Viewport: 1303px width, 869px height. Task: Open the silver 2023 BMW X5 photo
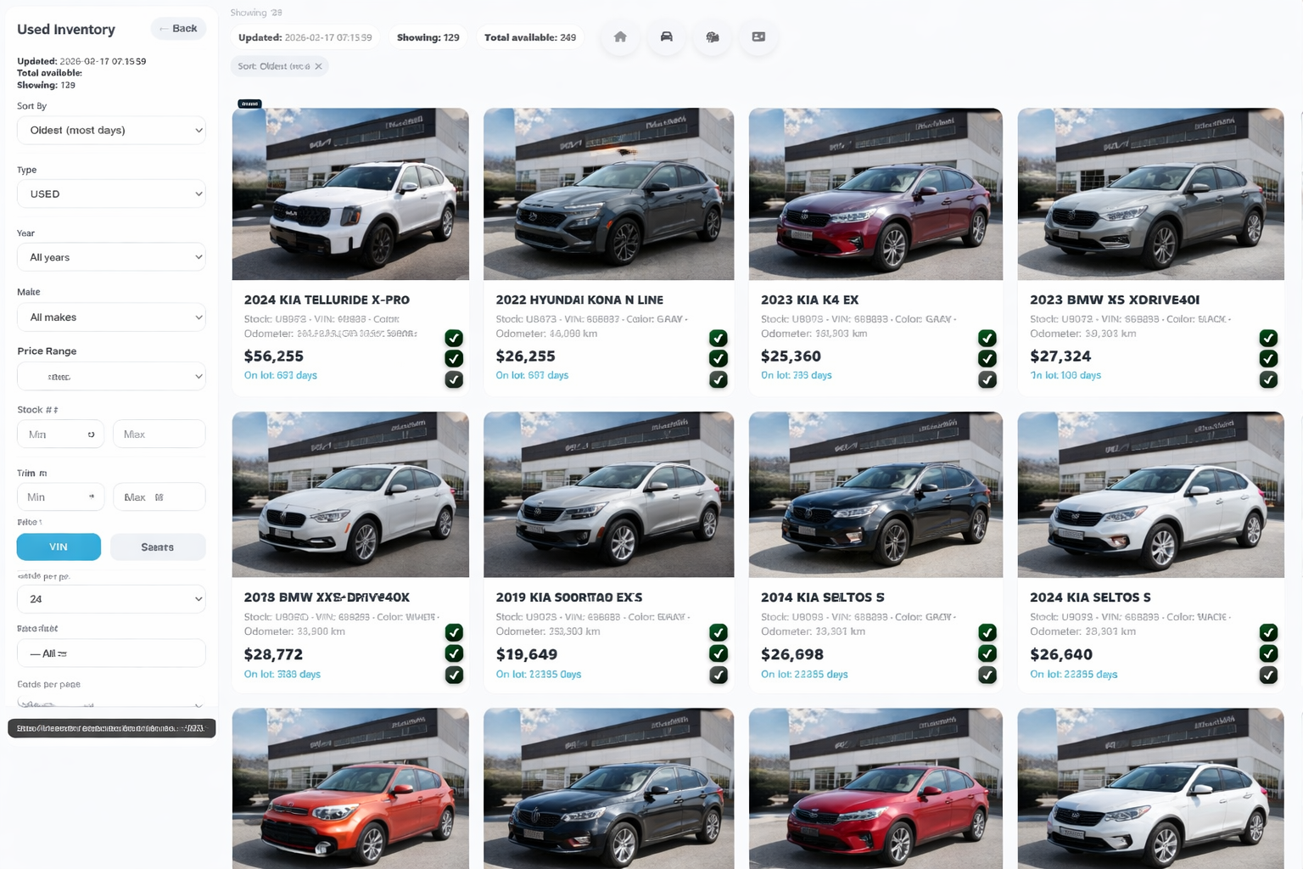coord(1150,193)
